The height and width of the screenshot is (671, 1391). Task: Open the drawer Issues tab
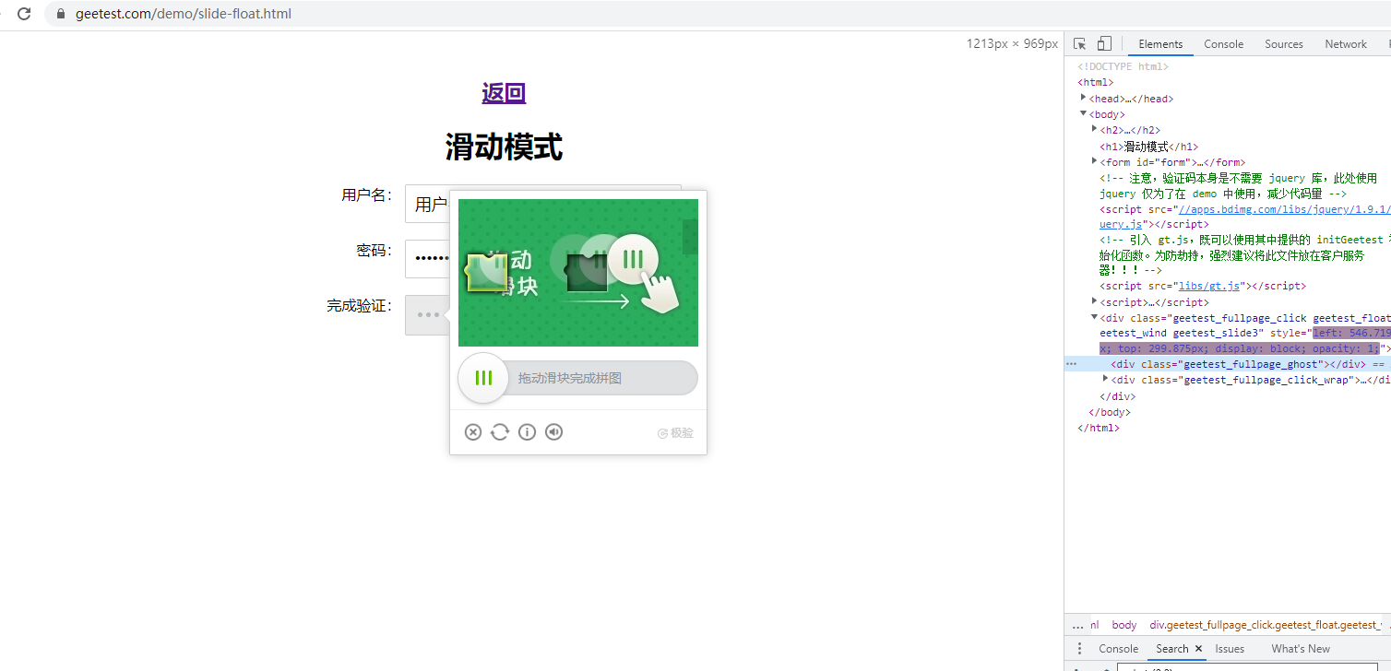coord(1230,649)
